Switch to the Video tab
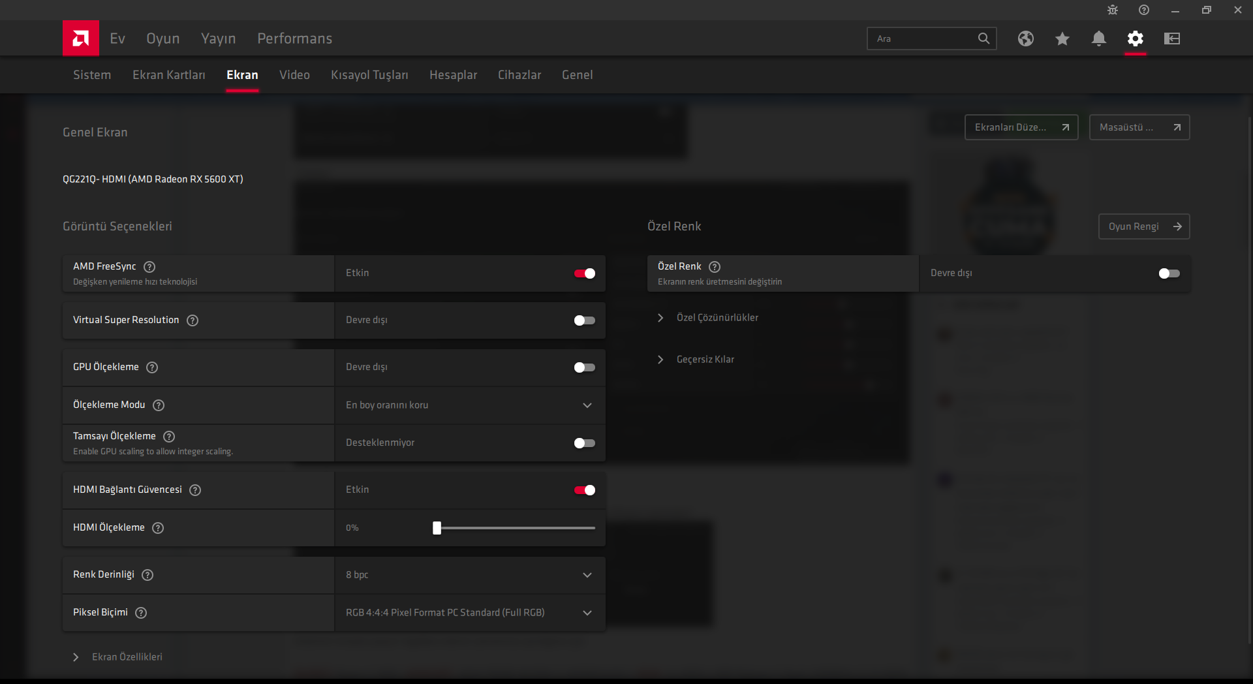The height and width of the screenshot is (684, 1253). point(294,74)
